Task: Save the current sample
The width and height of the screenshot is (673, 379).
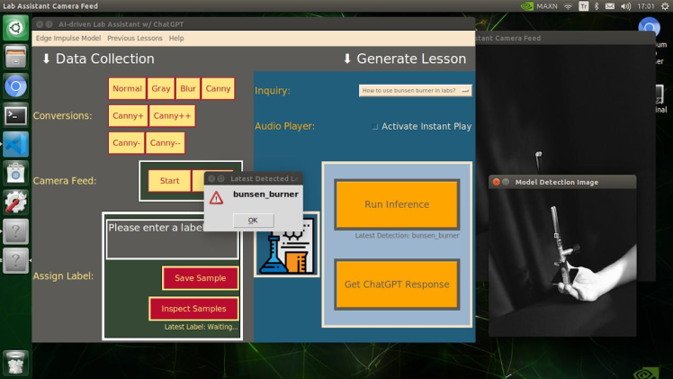Action: click(200, 278)
